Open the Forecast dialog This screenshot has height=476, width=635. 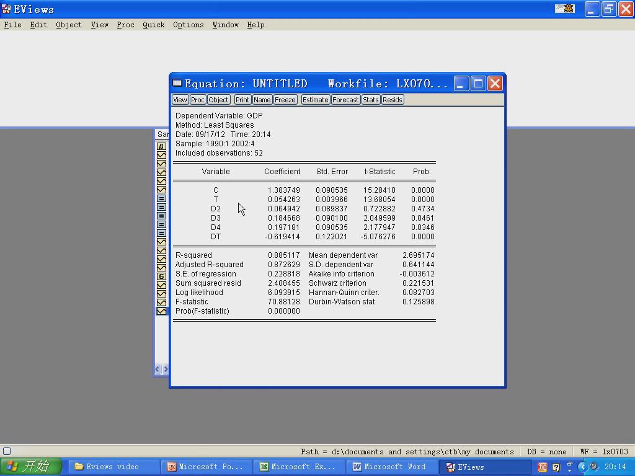[x=345, y=100]
